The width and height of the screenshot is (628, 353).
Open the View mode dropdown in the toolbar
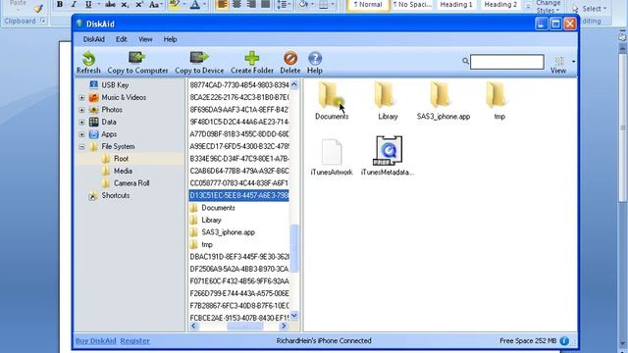(573, 61)
